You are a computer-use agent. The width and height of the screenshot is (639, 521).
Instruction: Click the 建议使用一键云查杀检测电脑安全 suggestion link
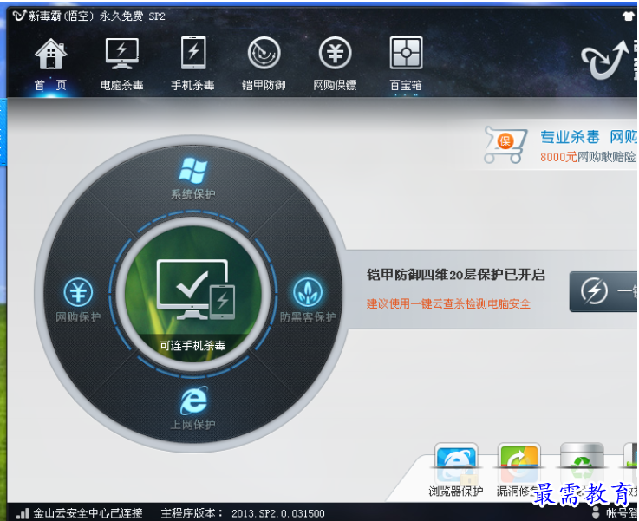448,303
